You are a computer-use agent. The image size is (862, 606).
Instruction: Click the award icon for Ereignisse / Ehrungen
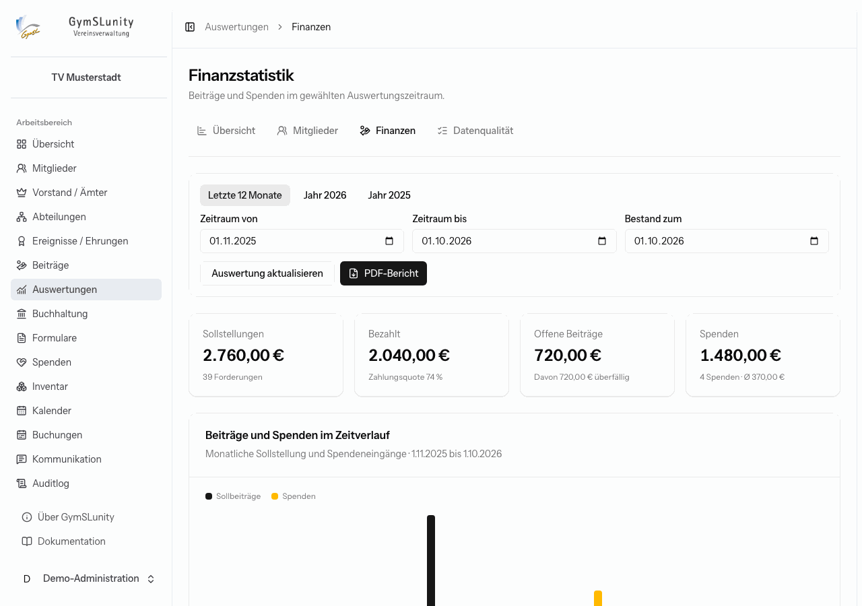click(x=22, y=241)
